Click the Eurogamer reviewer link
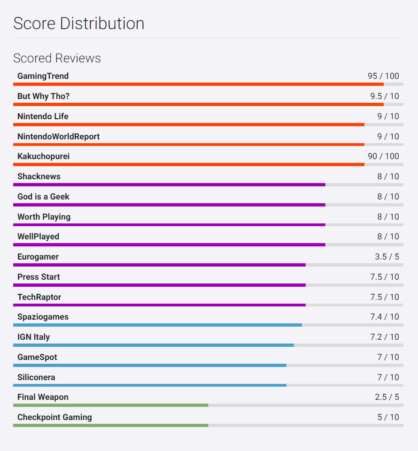Image resolution: width=418 pixels, height=451 pixels. tap(38, 257)
